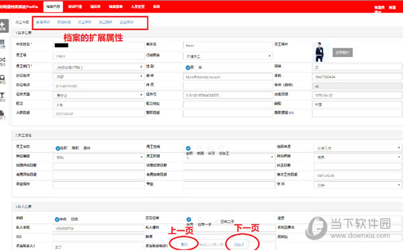
Task: Select the 已育一子 radio option
Action: tap(200, 219)
